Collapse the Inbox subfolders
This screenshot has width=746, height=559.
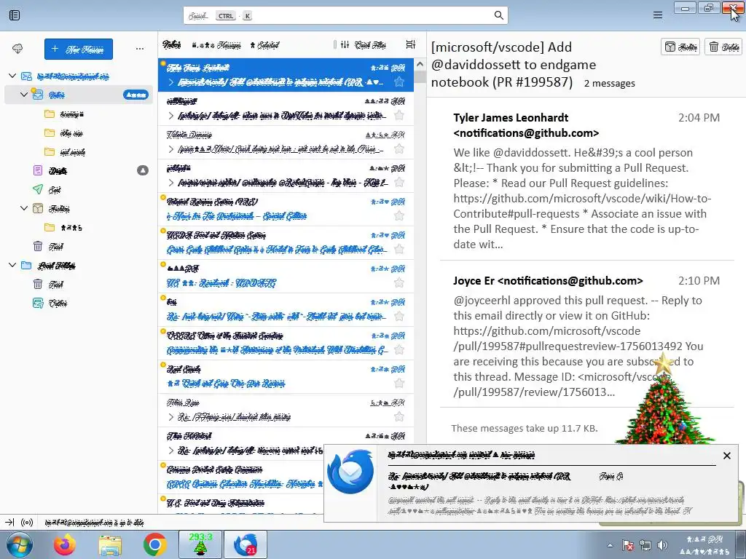click(24, 95)
